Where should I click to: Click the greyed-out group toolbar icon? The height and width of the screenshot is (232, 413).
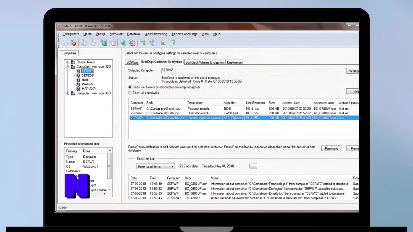(113, 43)
